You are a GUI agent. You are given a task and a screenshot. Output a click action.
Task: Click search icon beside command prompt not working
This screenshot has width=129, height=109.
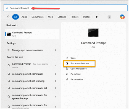point(9,81)
